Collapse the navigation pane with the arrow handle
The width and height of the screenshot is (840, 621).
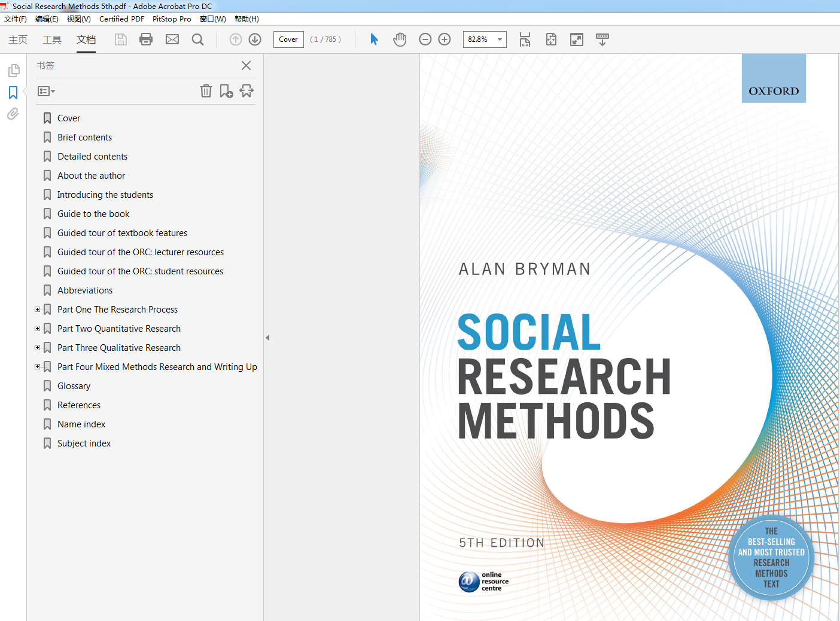267,338
